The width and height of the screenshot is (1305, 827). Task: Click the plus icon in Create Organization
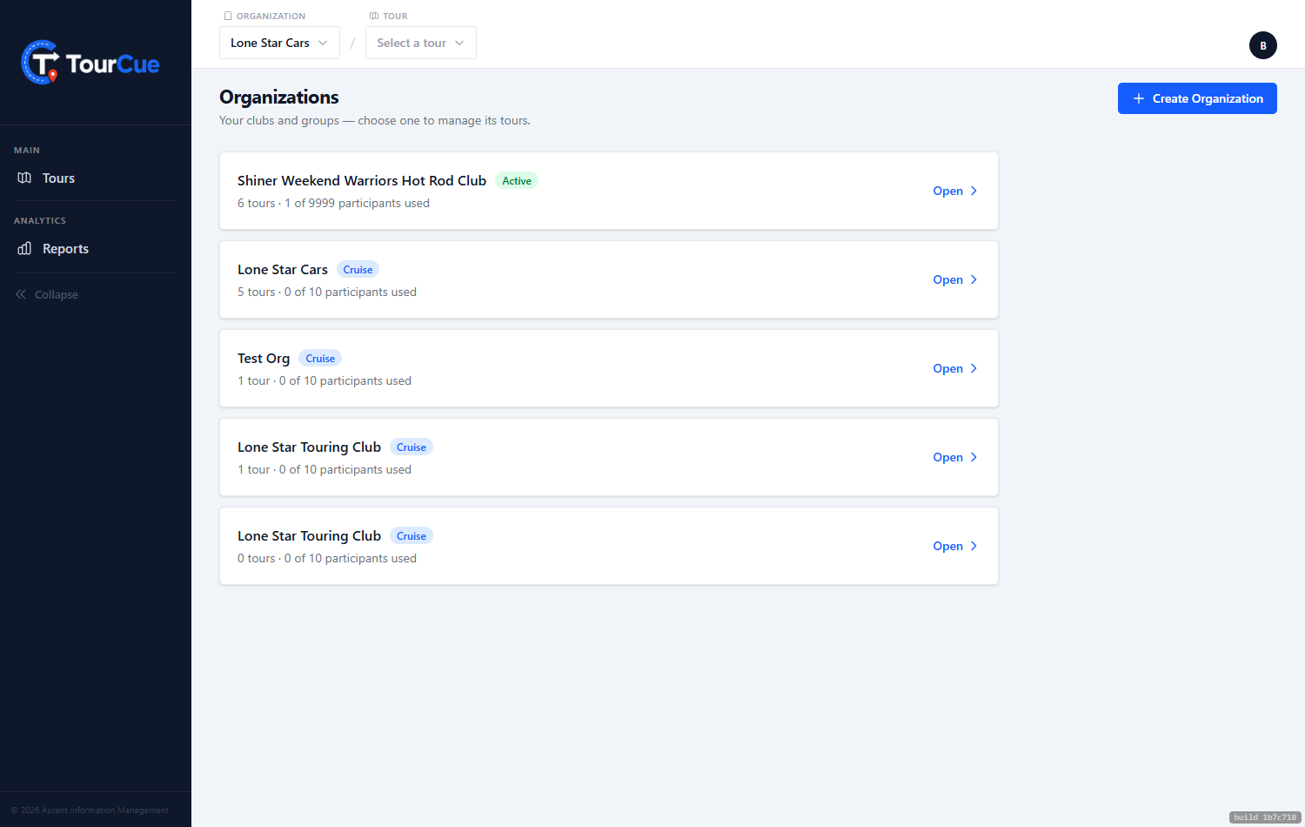point(1138,98)
